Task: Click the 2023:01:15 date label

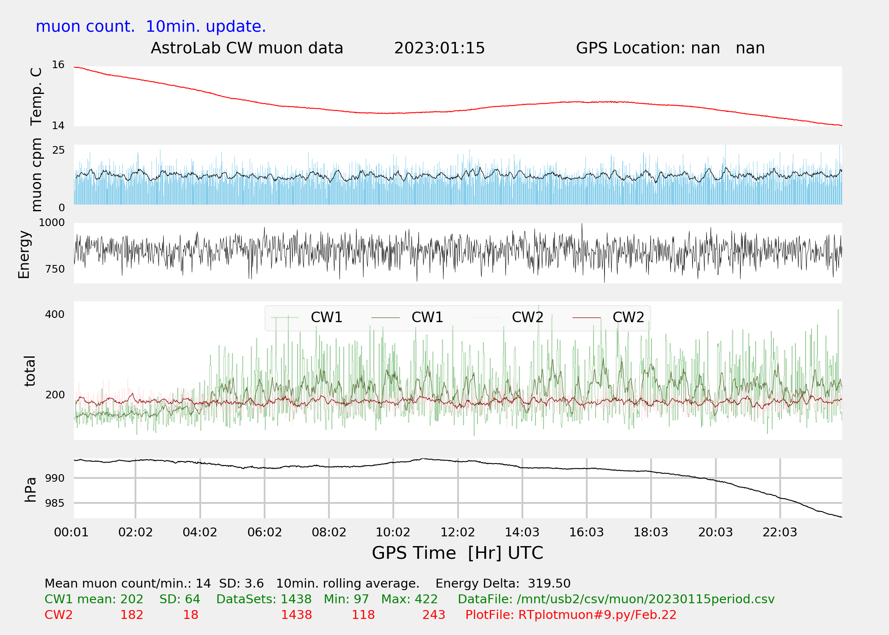Action: pos(439,48)
